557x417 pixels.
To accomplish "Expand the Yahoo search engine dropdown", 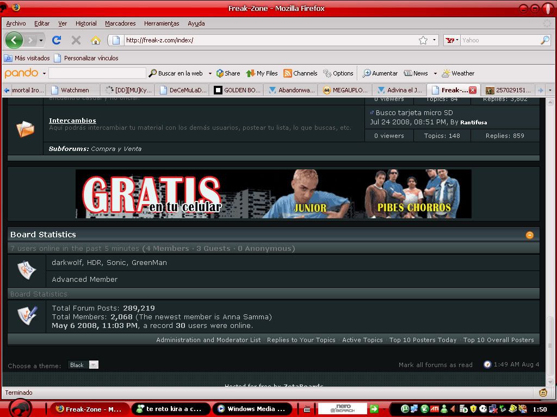I will (x=452, y=40).
